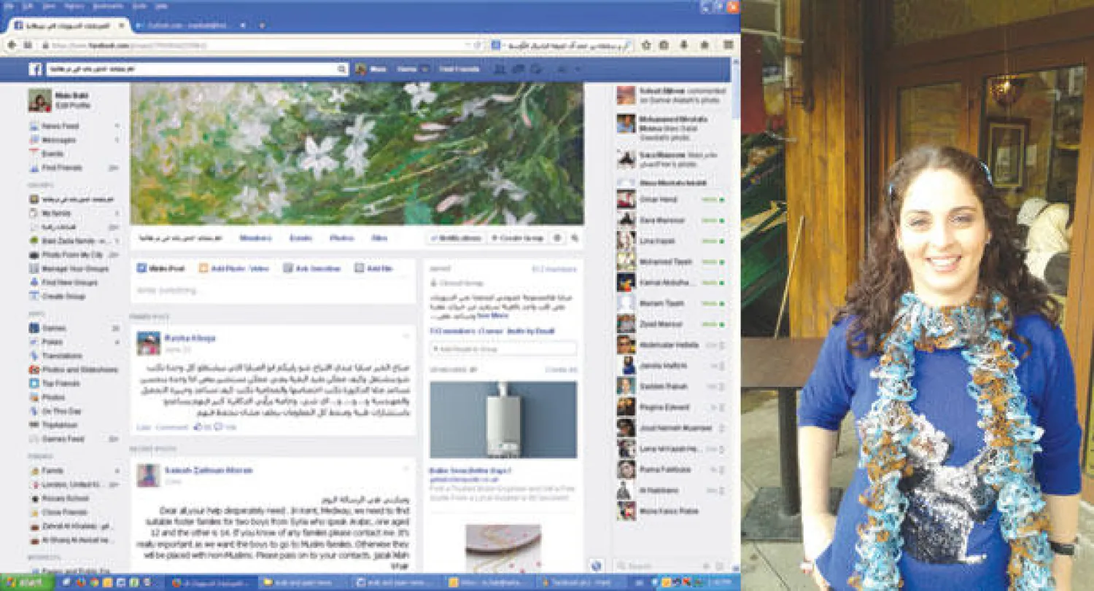Click the Create Group button

coord(517,238)
